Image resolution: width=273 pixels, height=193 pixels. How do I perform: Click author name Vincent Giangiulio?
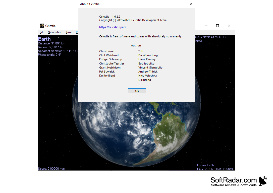click(150, 68)
